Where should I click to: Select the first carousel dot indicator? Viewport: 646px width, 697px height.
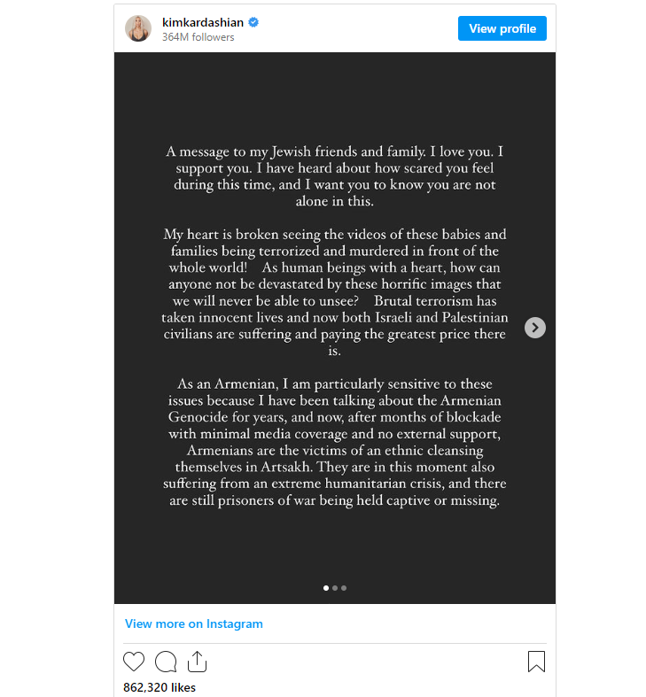pos(326,588)
